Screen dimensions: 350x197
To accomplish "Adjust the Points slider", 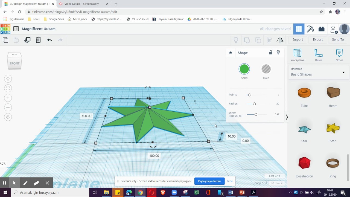I will point(249,95).
